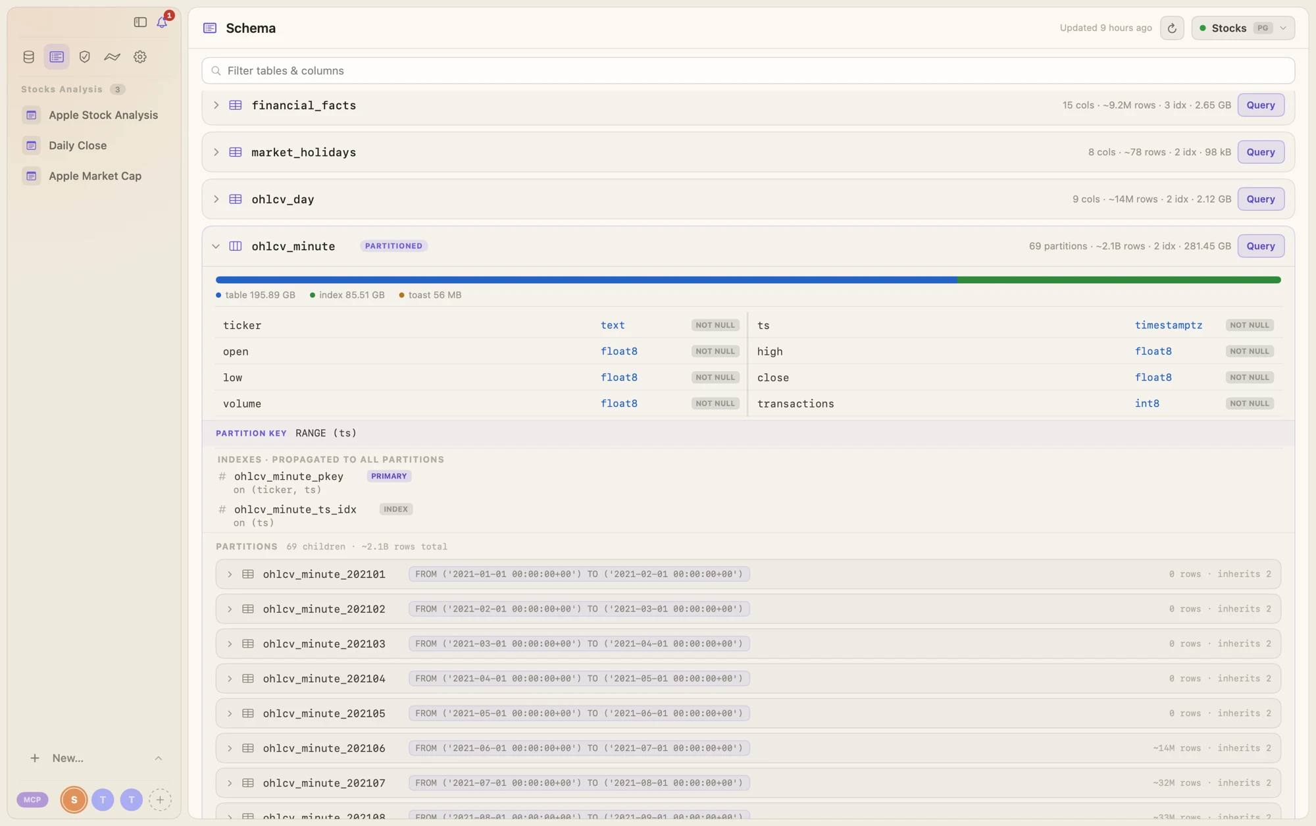Click the storage size bar's blue table segment
The width and height of the screenshot is (1316, 826).
(x=586, y=280)
